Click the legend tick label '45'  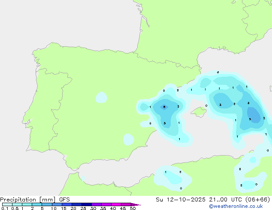(123, 208)
